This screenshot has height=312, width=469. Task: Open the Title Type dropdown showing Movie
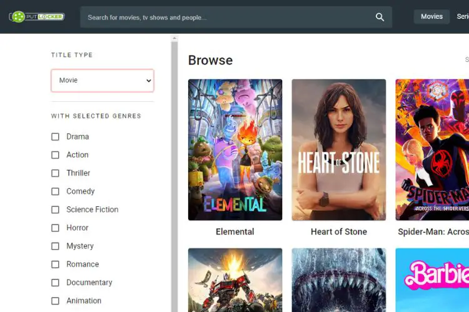103,81
